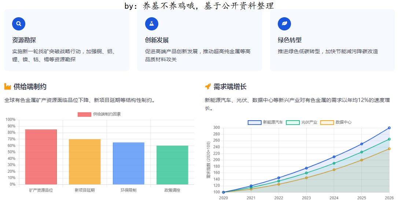The image size is (398, 202).
Task: Select the 绿色转型 card heading
Action: pyautogui.click(x=290, y=40)
